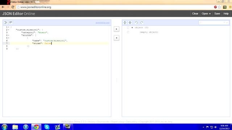Click the "name" key on line 6

click(36, 41)
